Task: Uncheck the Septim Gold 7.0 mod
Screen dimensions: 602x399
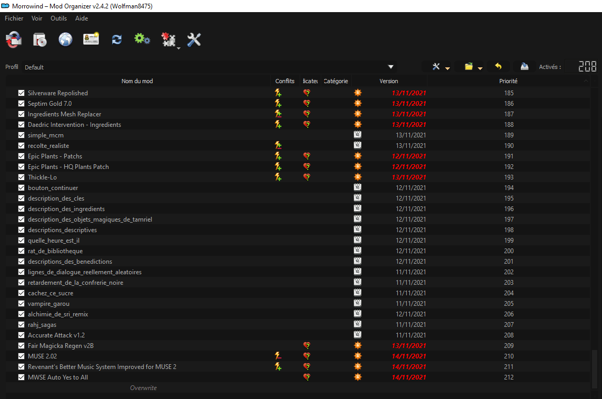Action: pos(22,104)
